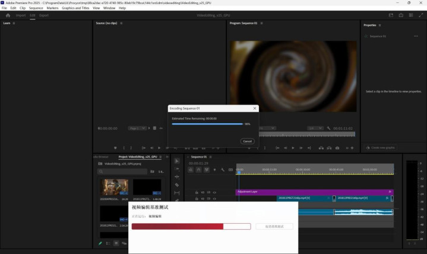Select the Razor tool
The width and height of the screenshot is (427, 254).
click(177, 185)
